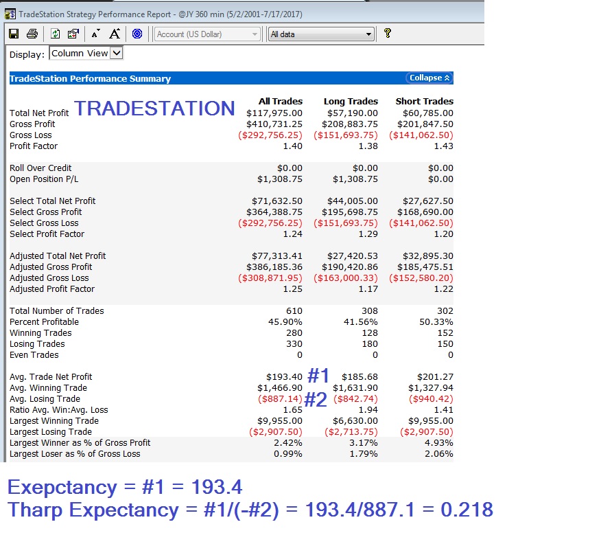Click Largest Winner as % of Gross Profit label
The image size is (601, 544).
click(x=80, y=443)
